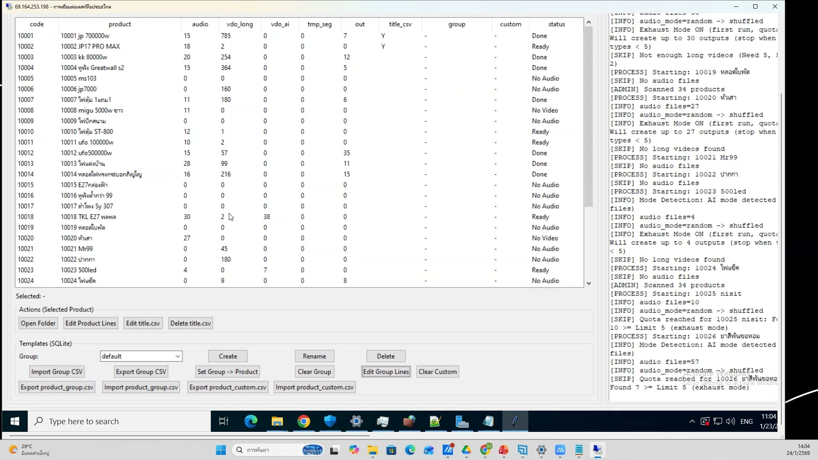Launch Google Chrome from remote taskbar
This screenshot has height=460, width=818.
click(x=304, y=422)
